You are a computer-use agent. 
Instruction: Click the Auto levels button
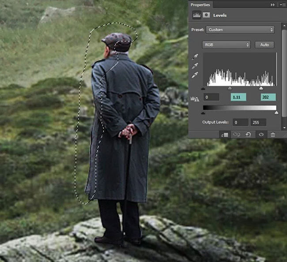264,45
